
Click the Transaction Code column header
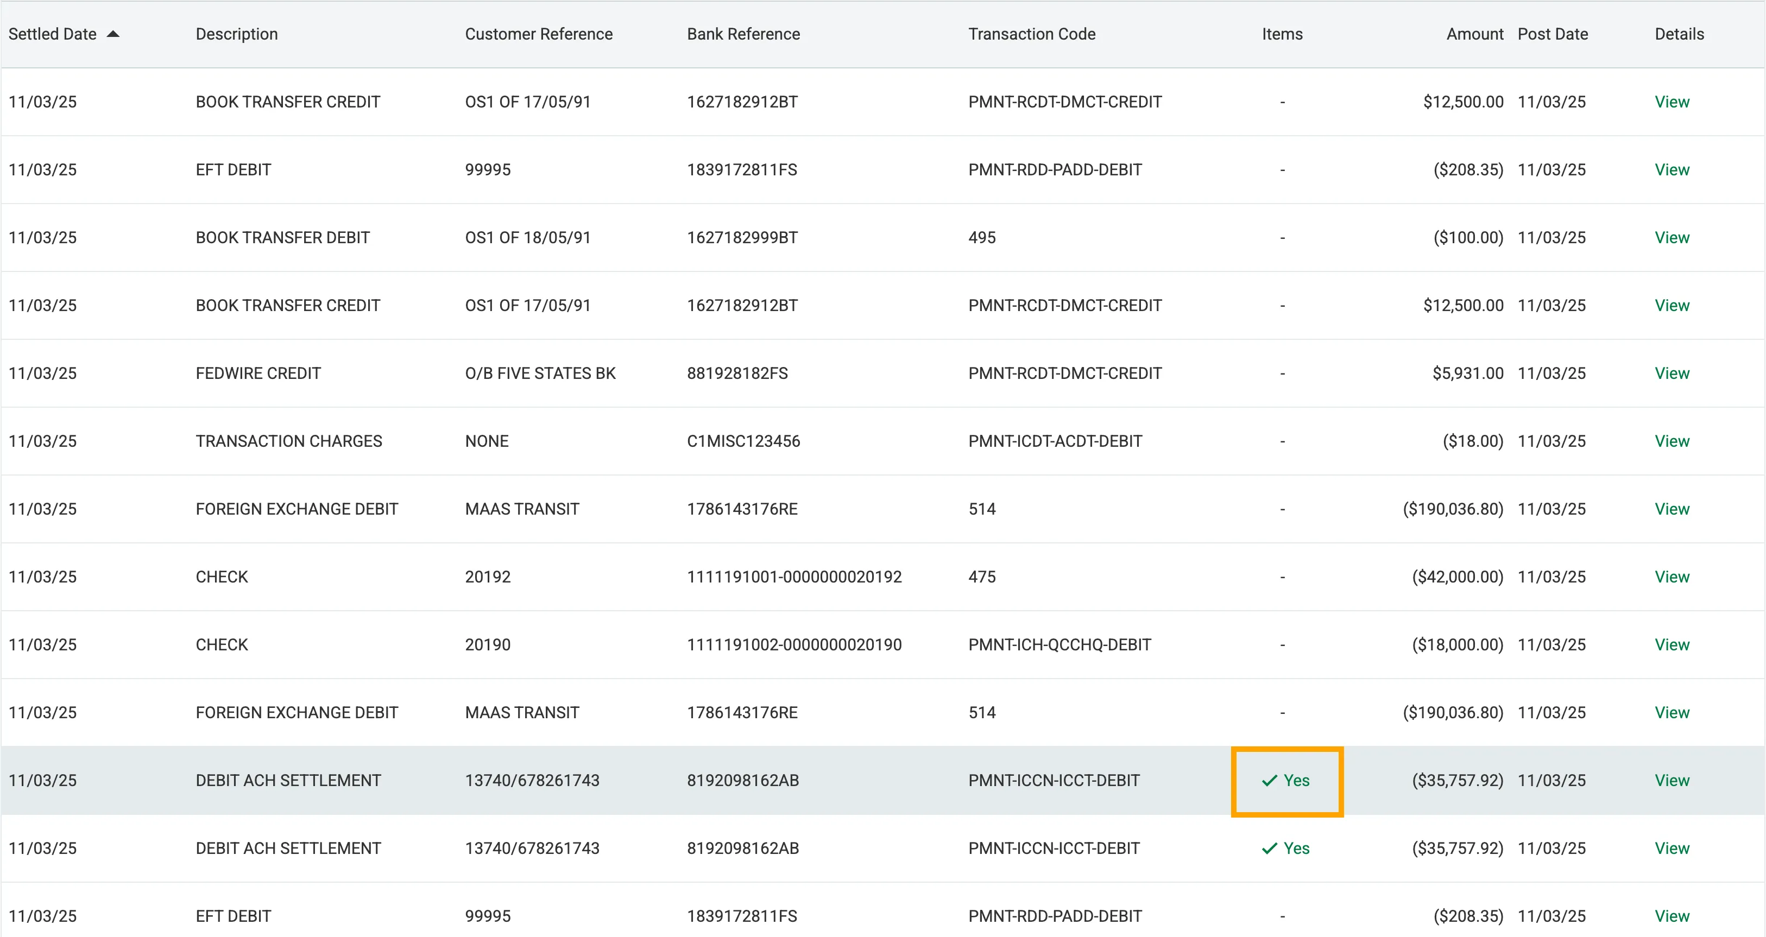tap(1032, 34)
